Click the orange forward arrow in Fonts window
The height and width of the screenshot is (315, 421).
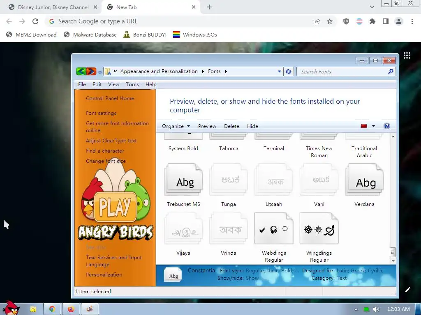point(91,71)
